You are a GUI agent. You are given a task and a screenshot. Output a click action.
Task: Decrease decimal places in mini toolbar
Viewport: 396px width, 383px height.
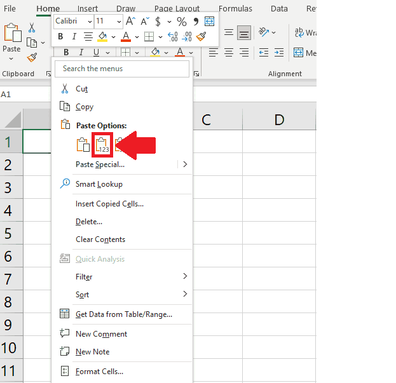pyautogui.click(x=187, y=37)
